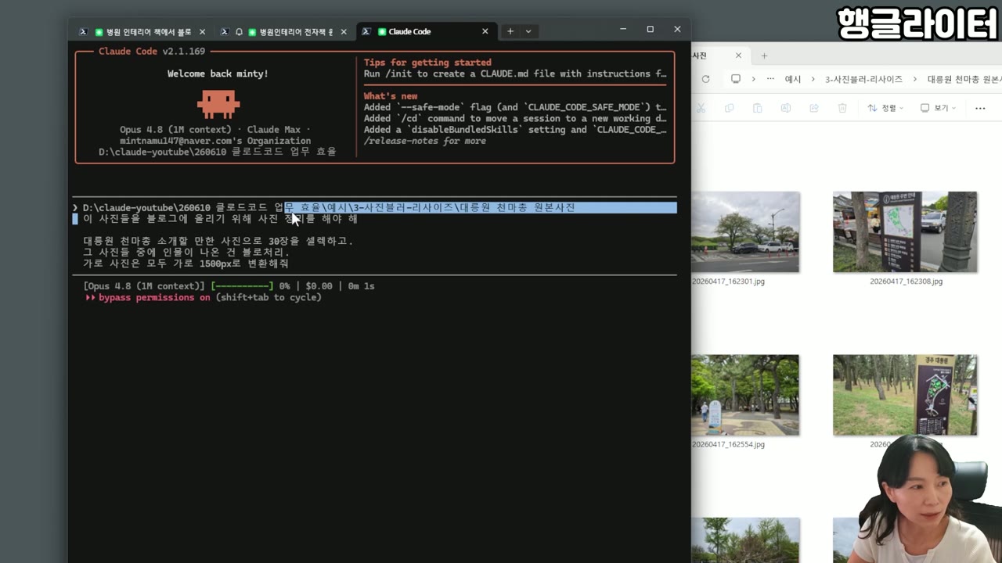This screenshot has height=563, width=1002.
Task: Expand the breadcrumb ellipsis for hidden folders
Action: coord(770,79)
